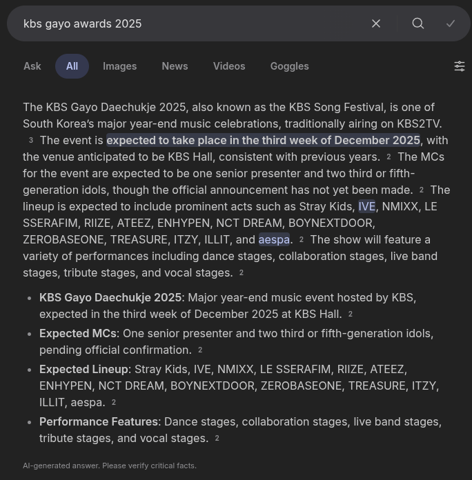This screenshot has height=480, width=472.
Task: Switch to the Ask tab
Action: pos(32,66)
